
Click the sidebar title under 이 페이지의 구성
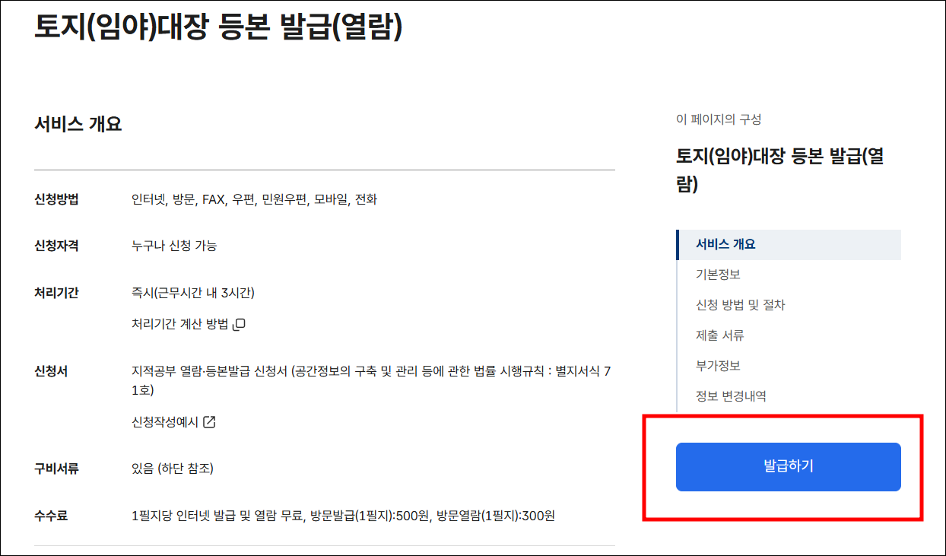pyautogui.click(x=779, y=170)
